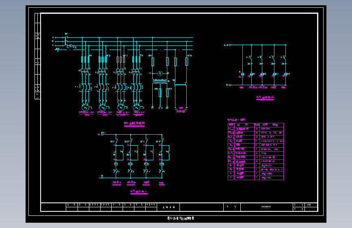Click the bottom terminal of control diagram 2
Image resolution: width=352 pixels, height=228 pixels.
pos(230,85)
